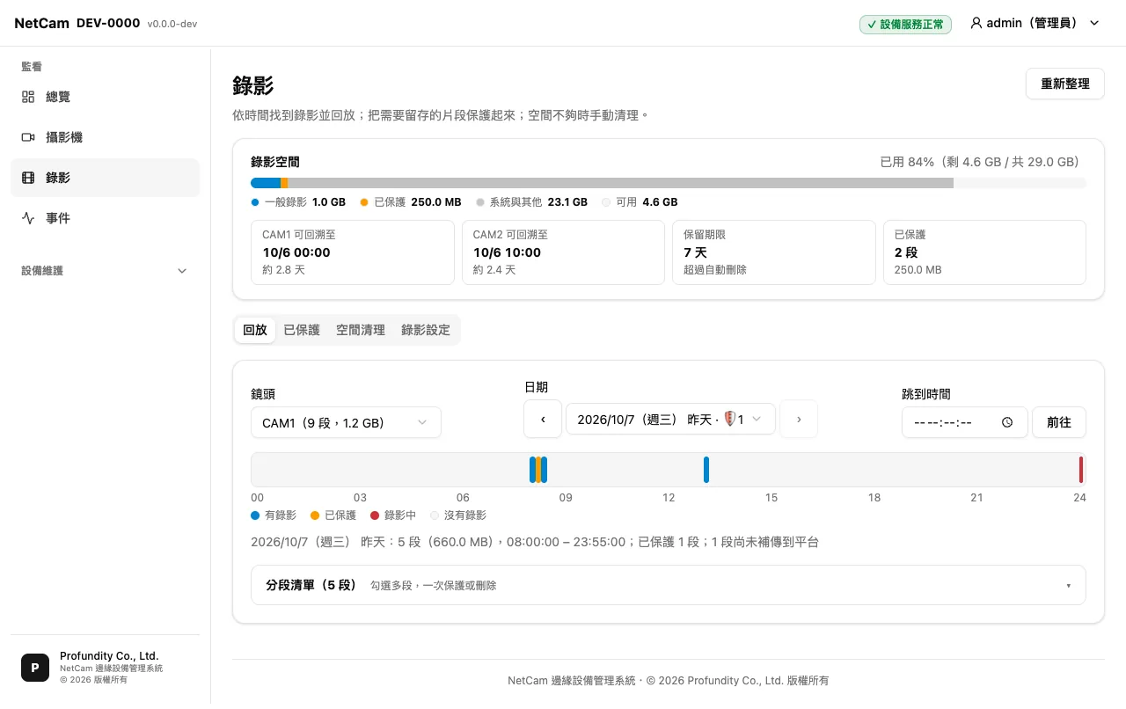Click the CAM1 可回溯至 10/6 00:00 card

point(352,252)
